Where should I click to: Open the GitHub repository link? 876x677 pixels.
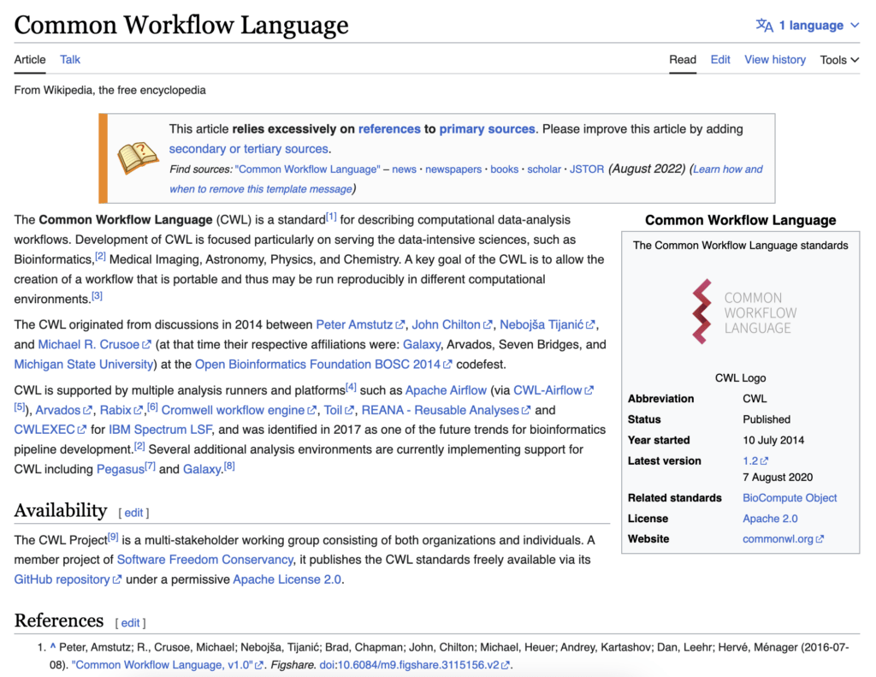pos(67,579)
